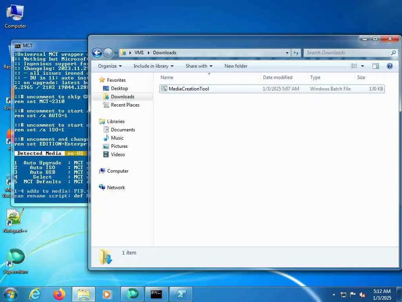Click Auto Upgrade line in MCT console
Viewport: 402px width, 302px height.
coord(51,163)
